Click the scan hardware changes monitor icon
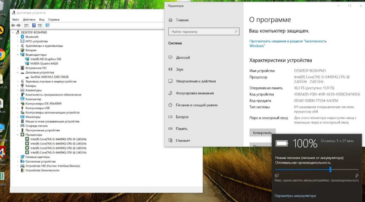 (x=47, y=25)
